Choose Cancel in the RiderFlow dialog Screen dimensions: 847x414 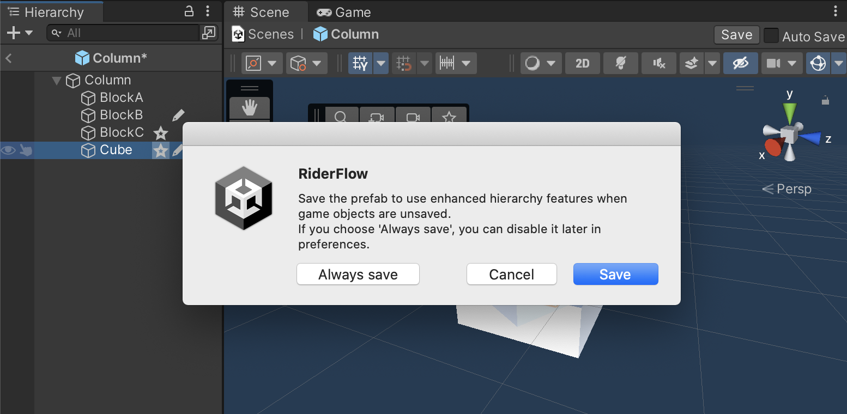tap(511, 274)
